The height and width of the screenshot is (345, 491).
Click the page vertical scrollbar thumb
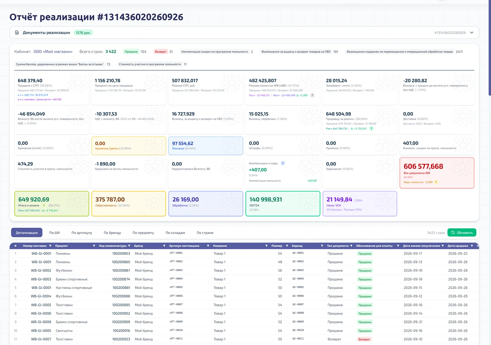click(x=489, y=48)
